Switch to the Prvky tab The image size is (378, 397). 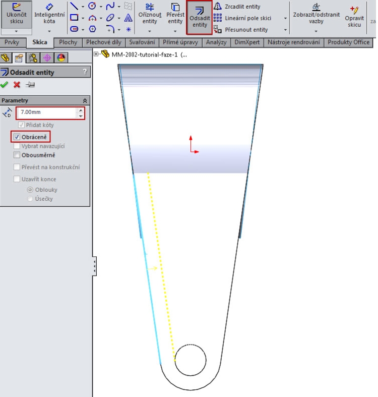[12, 42]
